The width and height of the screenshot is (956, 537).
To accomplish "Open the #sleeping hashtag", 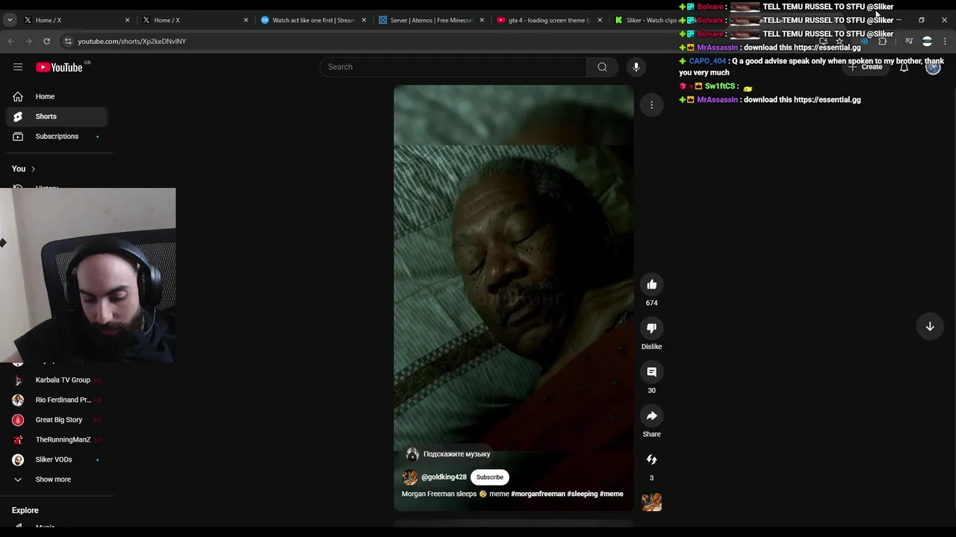I will coord(582,494).
